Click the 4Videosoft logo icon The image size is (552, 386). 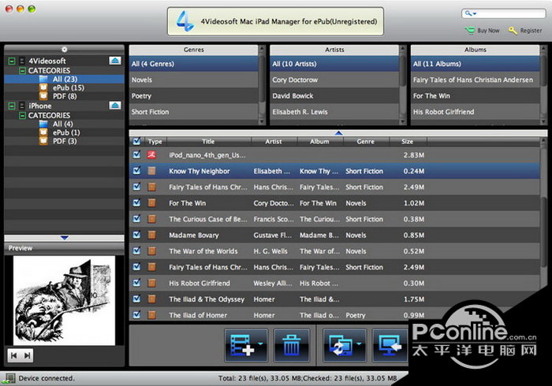pyautogui.click(x=185, y=21)
